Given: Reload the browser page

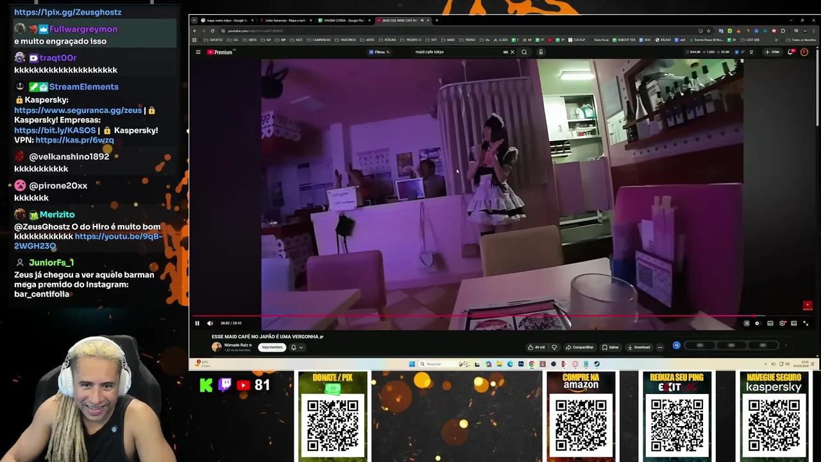Looking at the screenshot, I should tap(212, 31).
